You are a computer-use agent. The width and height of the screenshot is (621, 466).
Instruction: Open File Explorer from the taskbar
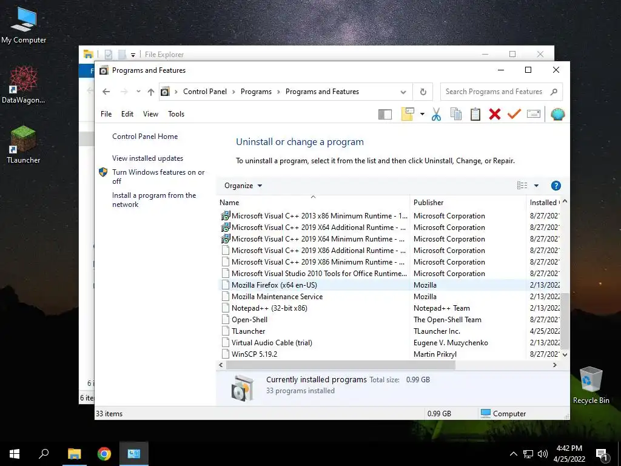click(x=74, y=454)
